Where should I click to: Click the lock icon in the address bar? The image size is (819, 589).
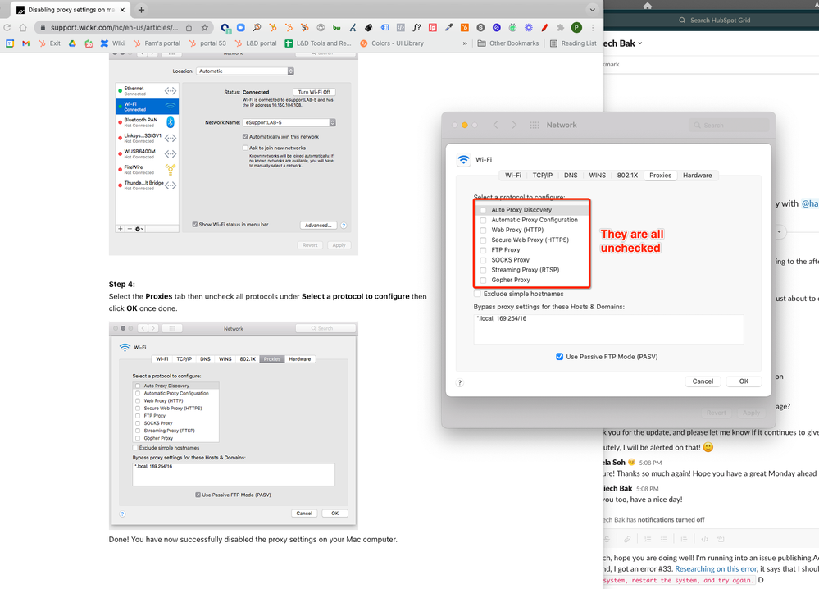pyautogui.click(x=42, y=27)
